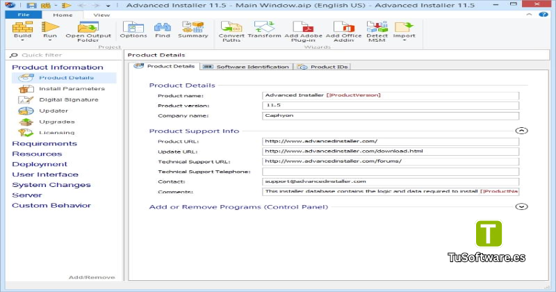
Task: Click Open Output Folder icon
Action: click(88, 27)
